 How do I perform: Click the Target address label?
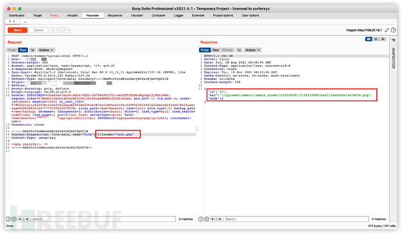pyautogui.click(x=364, y=30)
